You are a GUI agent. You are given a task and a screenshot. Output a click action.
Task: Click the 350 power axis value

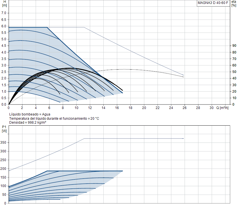pos(3,143)
